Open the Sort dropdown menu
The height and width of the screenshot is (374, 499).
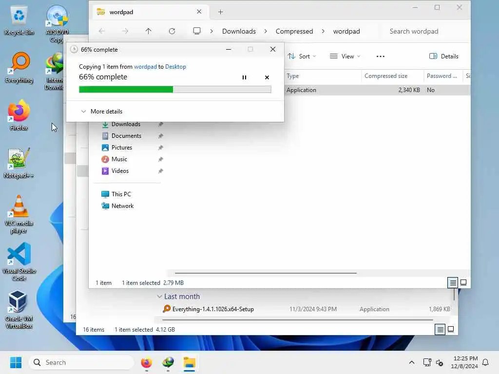302,56
